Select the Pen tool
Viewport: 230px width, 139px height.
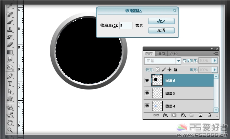10,76
